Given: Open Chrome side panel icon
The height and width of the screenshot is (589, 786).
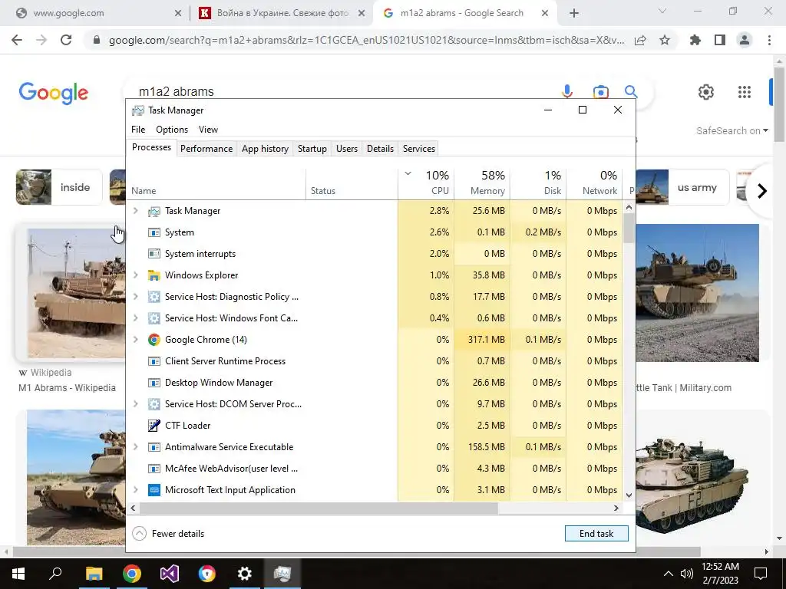Looking at the screenshot, I should [720, 40].
